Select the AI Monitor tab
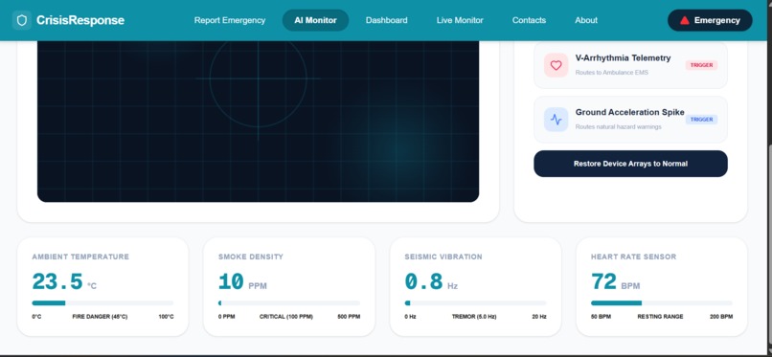Screen dimensions: 772x357 315,20
